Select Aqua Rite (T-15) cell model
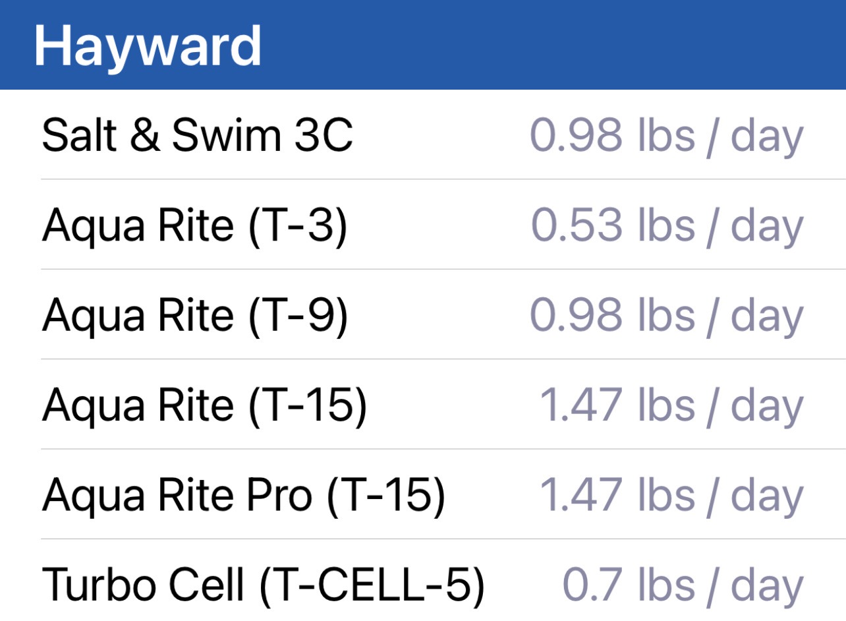 point(423,404)
